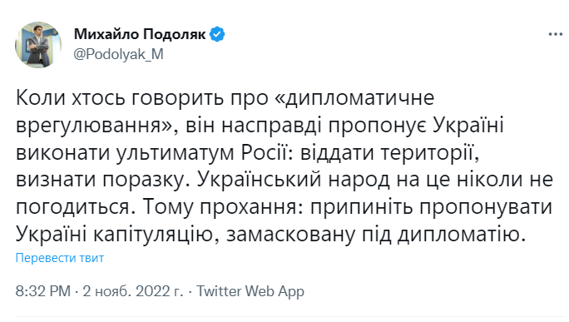Open the tweet's three-dot more options menu
This screenshot has width=569, height=322.
[x=555, y=34]
